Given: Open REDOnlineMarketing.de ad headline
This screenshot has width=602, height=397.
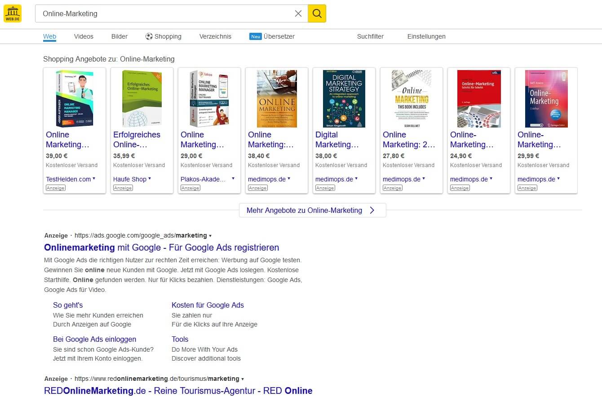Looking at the screenshot, I should pos(178,391).
